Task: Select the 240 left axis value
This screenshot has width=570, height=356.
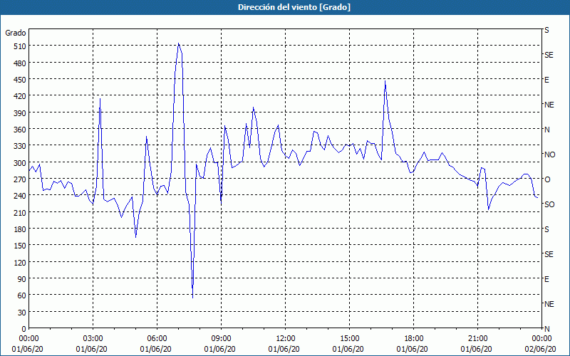Action: click(20, 196)
